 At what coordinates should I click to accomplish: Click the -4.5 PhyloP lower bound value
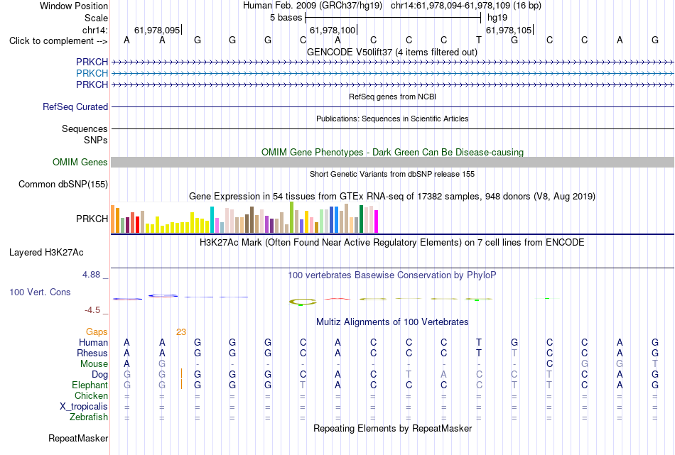coord(92,310)
